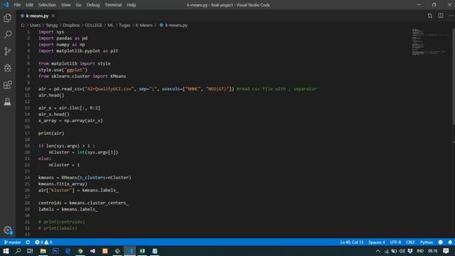Viewport: 455px width, 256px height.
Task: Open the Explorer view in activity bar
Action: tap(8, 18)
